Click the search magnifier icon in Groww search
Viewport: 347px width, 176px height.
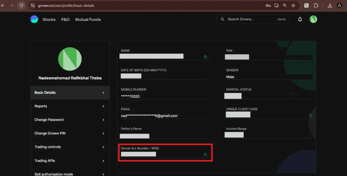(222, 19)
